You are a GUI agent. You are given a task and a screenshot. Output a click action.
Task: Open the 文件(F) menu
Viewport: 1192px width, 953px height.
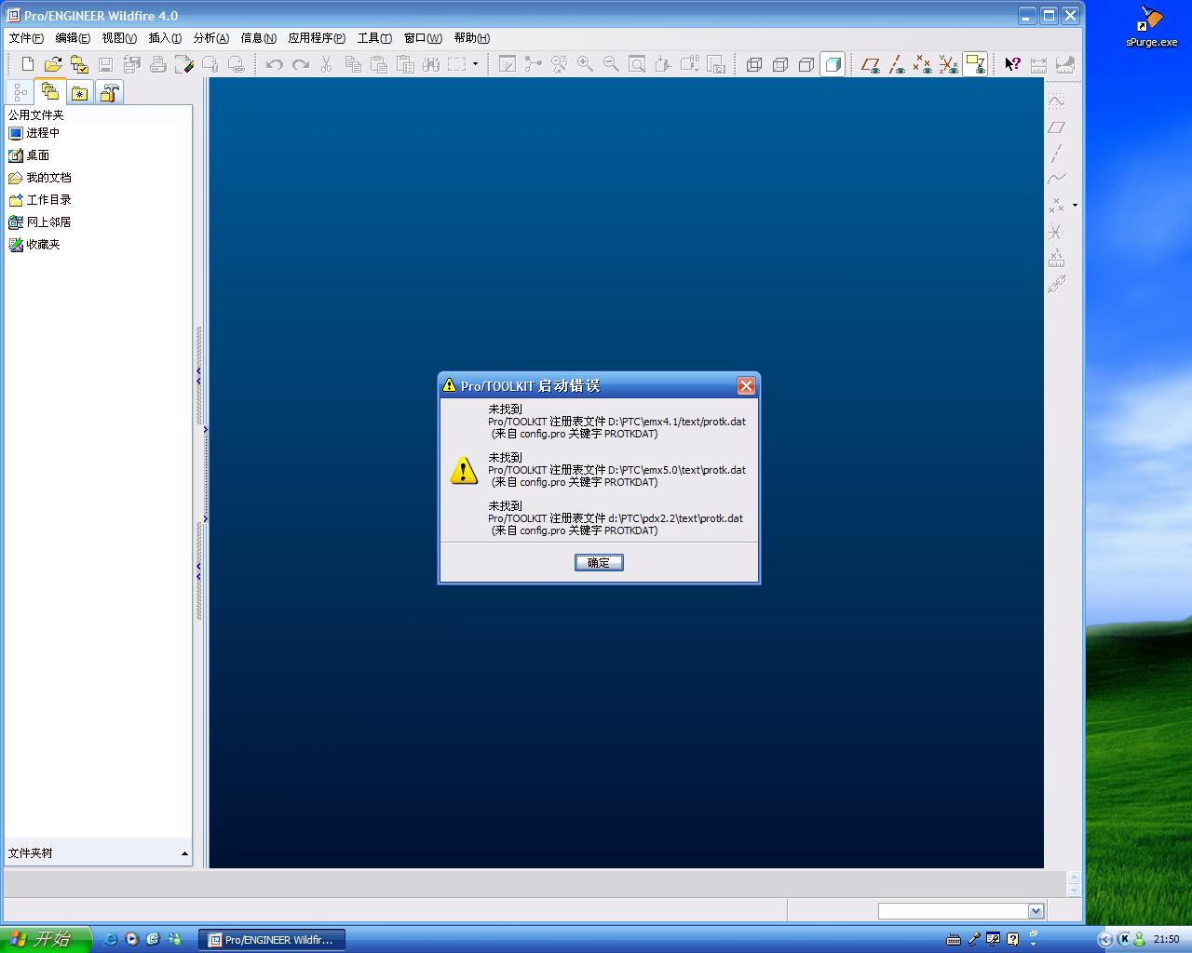coord(26,38)
